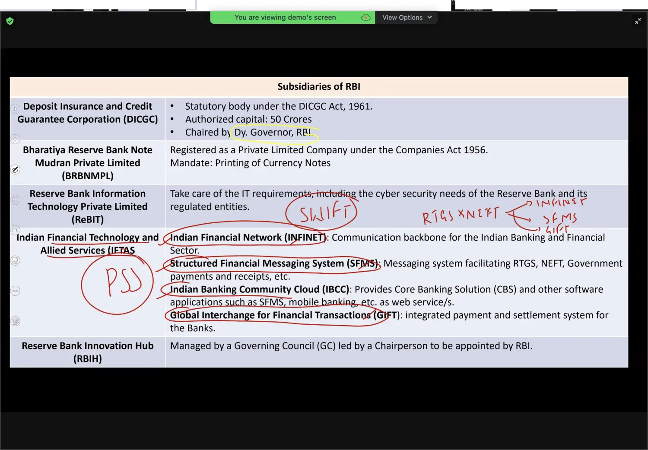Viewport: 648px width, 450px height.
Task: Click 'Reserve Bank Information Technology Private Limited (ReBIT)' cell
Action: coord(88,206)
